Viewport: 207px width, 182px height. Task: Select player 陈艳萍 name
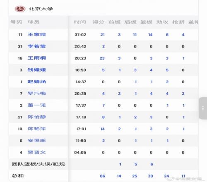37,129
